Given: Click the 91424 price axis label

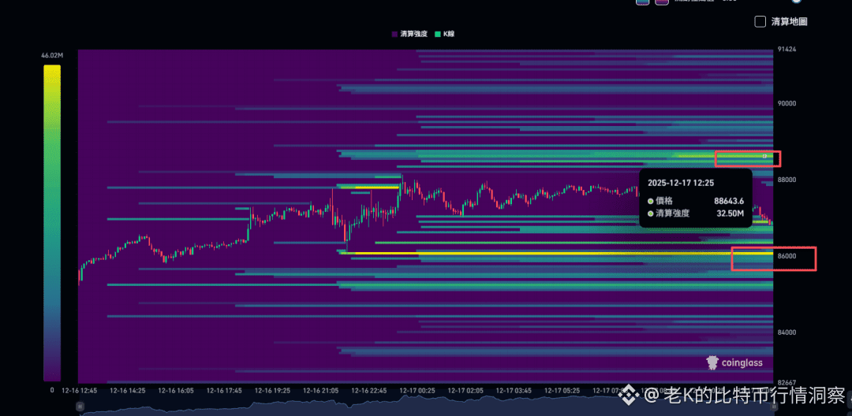Looking at the screenshot, I should coord(787,50).
